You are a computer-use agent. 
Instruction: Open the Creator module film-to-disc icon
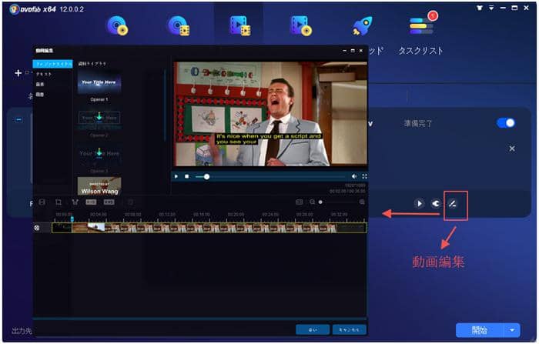pos(301,25)
